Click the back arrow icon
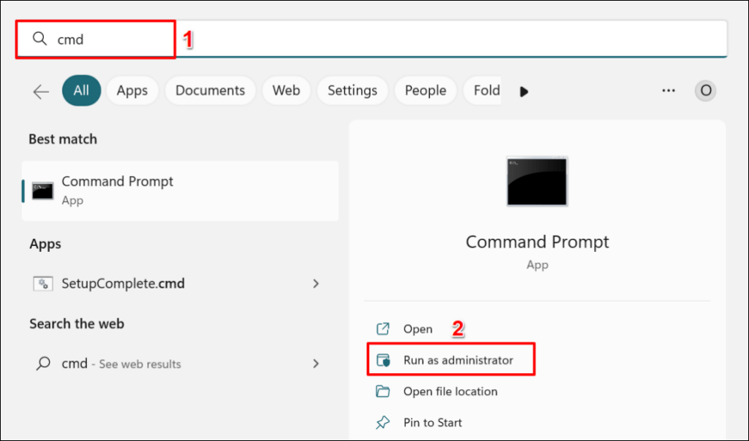The image size is (749, 441). tap(41, 91)
